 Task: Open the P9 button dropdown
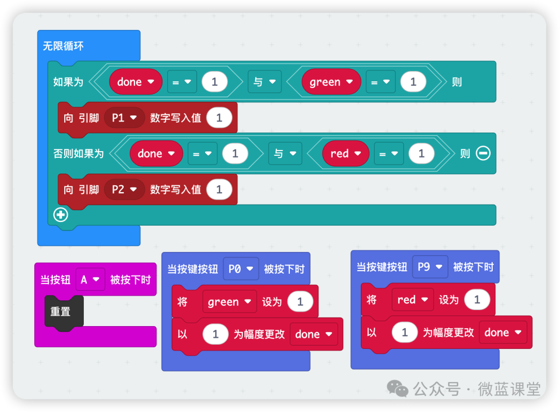(x=430, y=267)
